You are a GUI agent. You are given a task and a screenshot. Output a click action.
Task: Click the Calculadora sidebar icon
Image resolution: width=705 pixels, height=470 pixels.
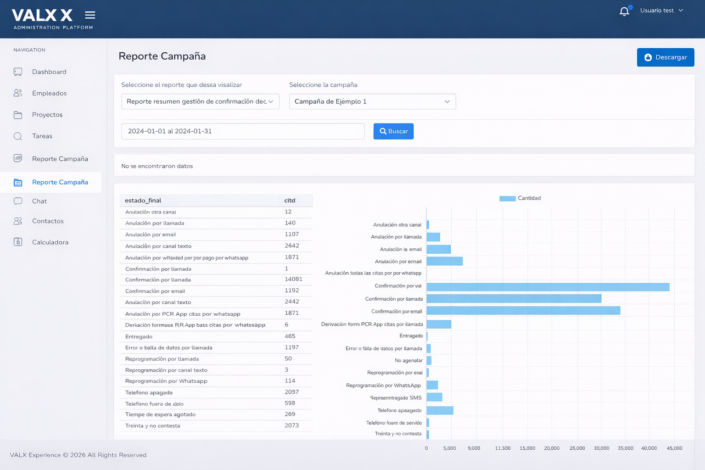click(x=18, y=242)
